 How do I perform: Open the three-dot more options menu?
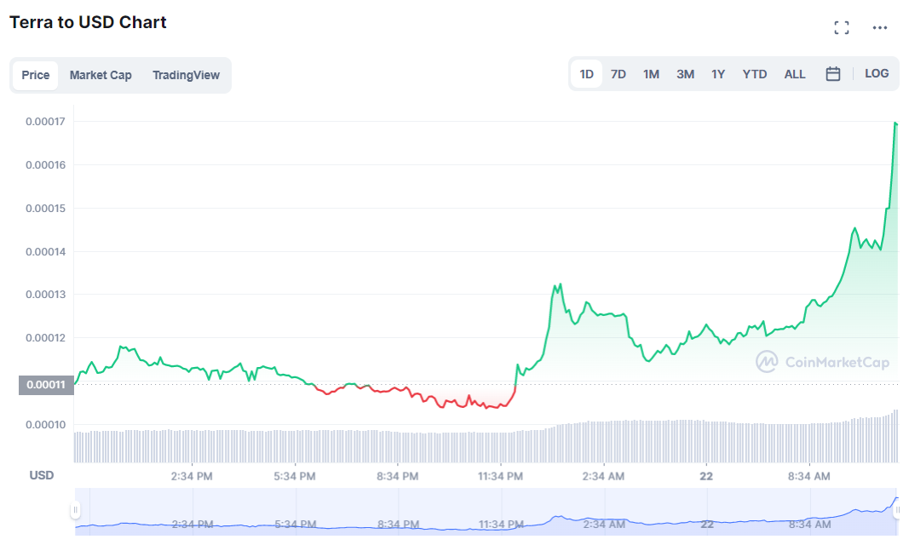pos(879,27)
